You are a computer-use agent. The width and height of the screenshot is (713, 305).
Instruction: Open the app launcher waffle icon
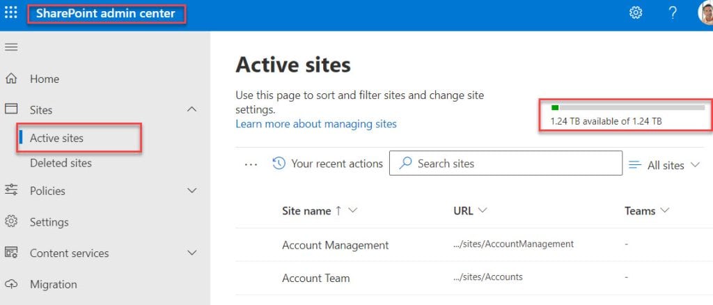[11, 13]
